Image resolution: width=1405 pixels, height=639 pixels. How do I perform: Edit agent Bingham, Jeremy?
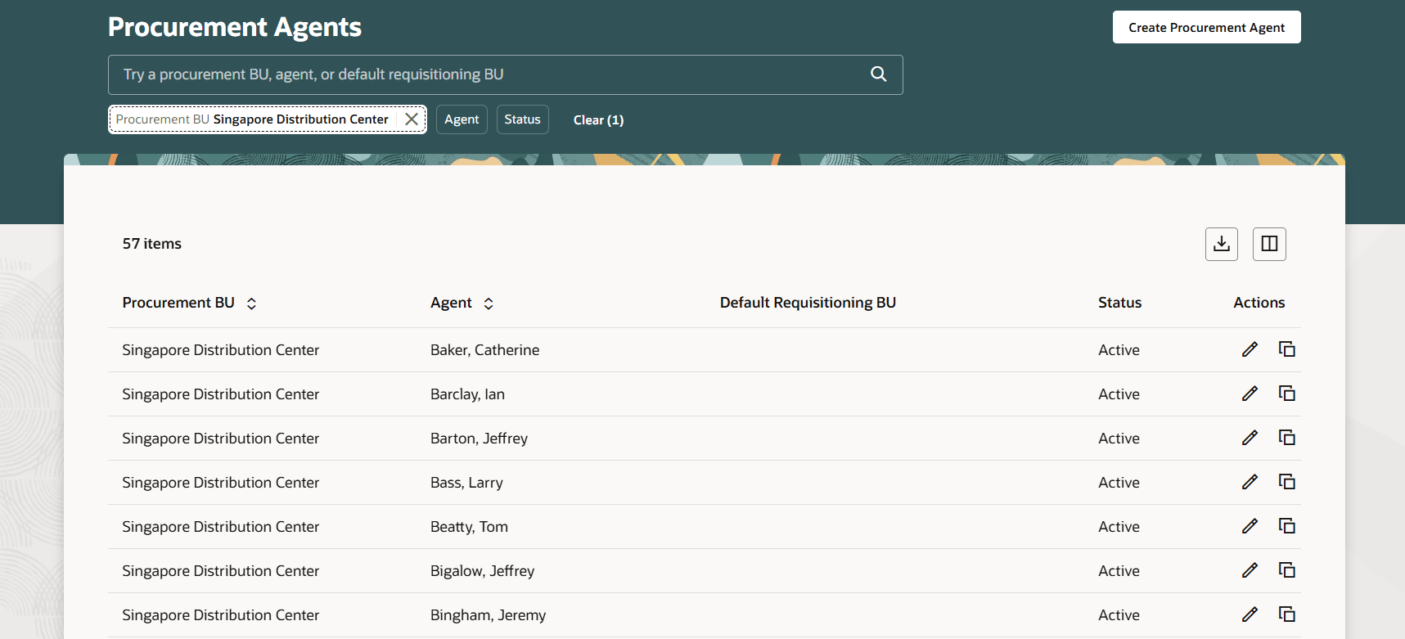click(1250, 614)
